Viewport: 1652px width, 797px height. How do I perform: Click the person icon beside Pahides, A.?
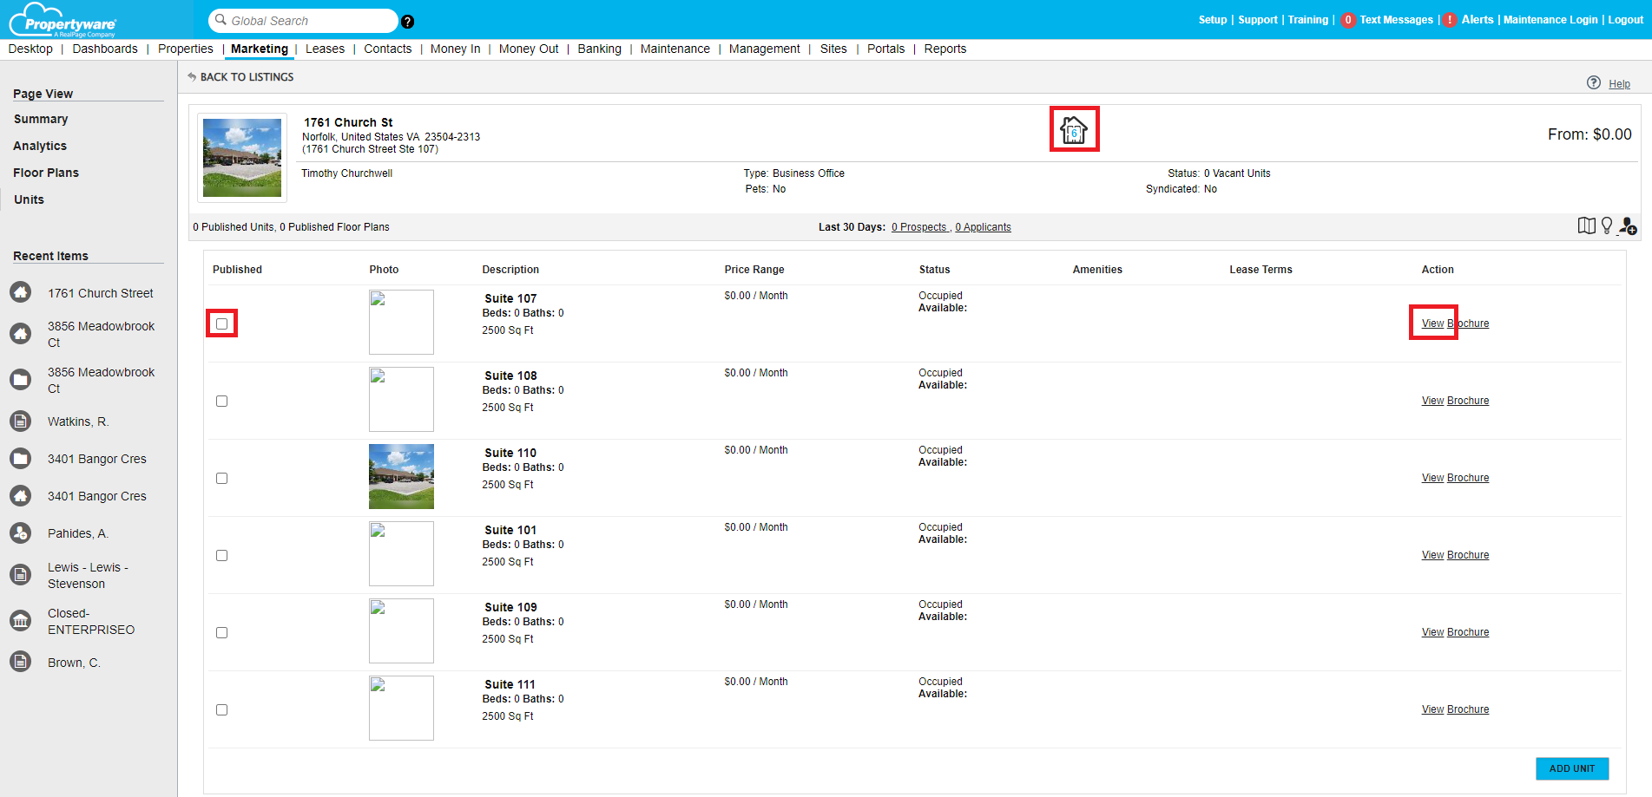click(21, 532)
